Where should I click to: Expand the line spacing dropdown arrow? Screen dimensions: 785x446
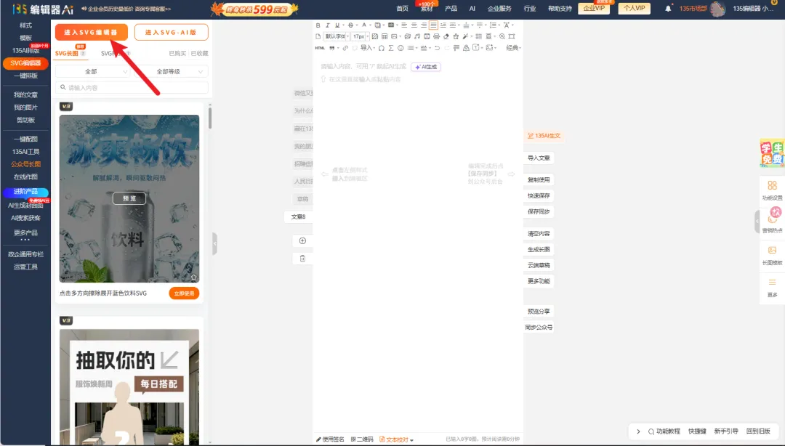(x=499, y=25)
